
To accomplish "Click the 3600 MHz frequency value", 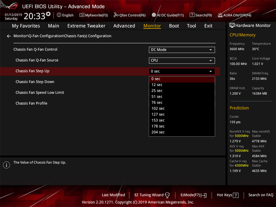I will (237, 49).
